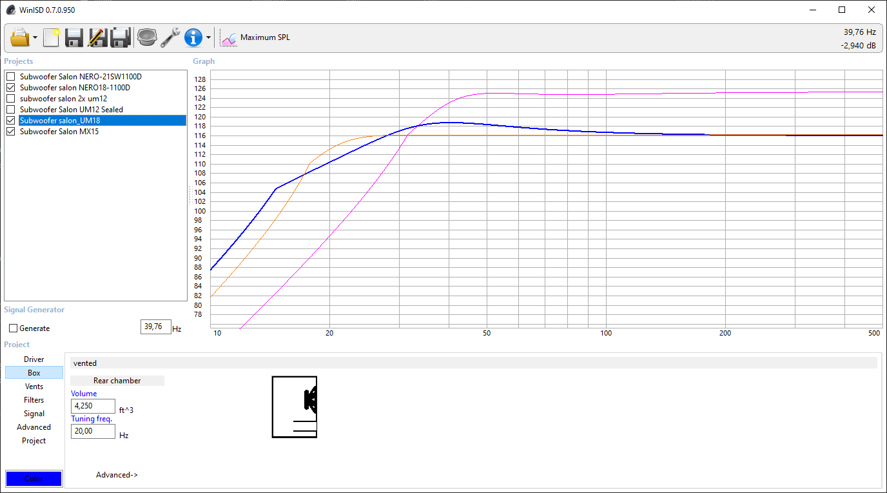Select the subwoofer salon 2x um12 entry
Screen dimensions: 887x493
[63, 99]
